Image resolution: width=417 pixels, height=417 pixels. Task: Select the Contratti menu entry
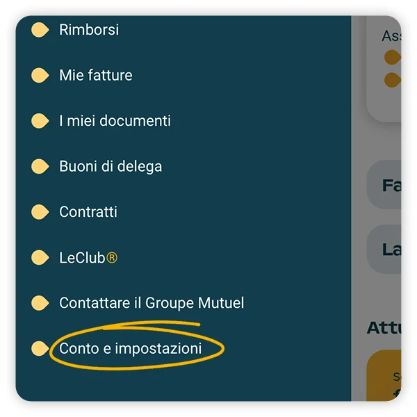point(88,212)
